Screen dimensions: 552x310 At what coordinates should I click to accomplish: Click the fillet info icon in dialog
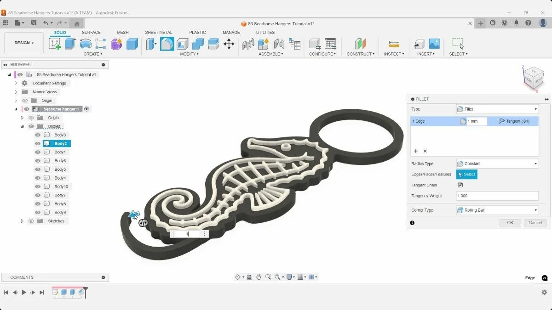pyautogui.click(x=412, y=223)
